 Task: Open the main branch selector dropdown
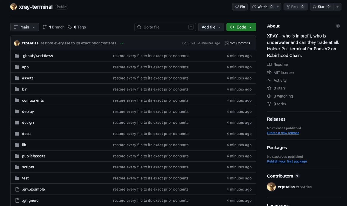click(25, 27)
